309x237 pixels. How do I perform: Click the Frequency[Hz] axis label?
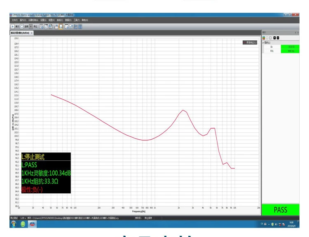click(x=139, y=211)
